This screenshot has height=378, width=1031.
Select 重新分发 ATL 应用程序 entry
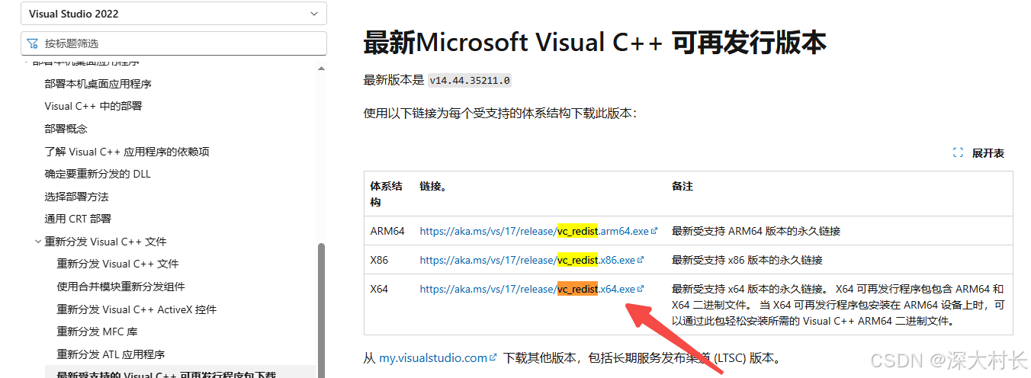tap(111, 354)
